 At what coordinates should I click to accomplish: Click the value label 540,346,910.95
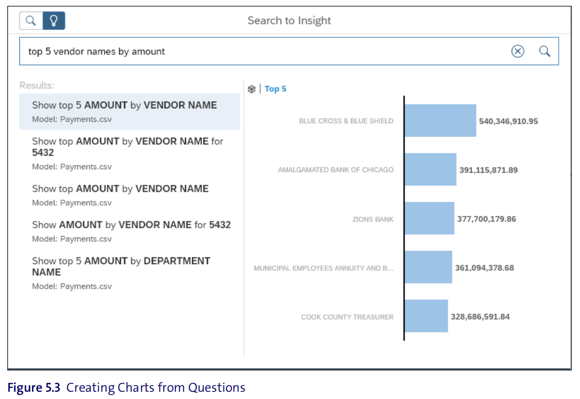[508, 121]
